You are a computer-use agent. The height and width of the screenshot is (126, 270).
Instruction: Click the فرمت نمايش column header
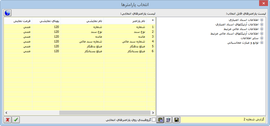click(x=18, y=21)
